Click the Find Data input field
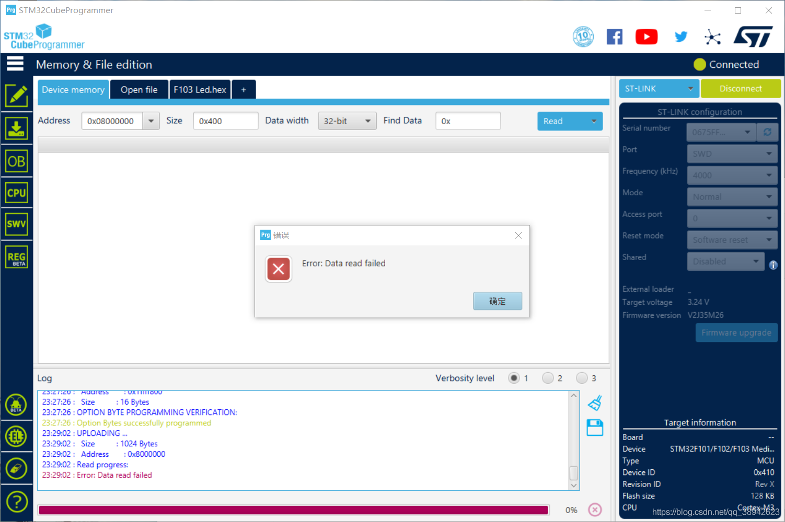 (468, 121)
